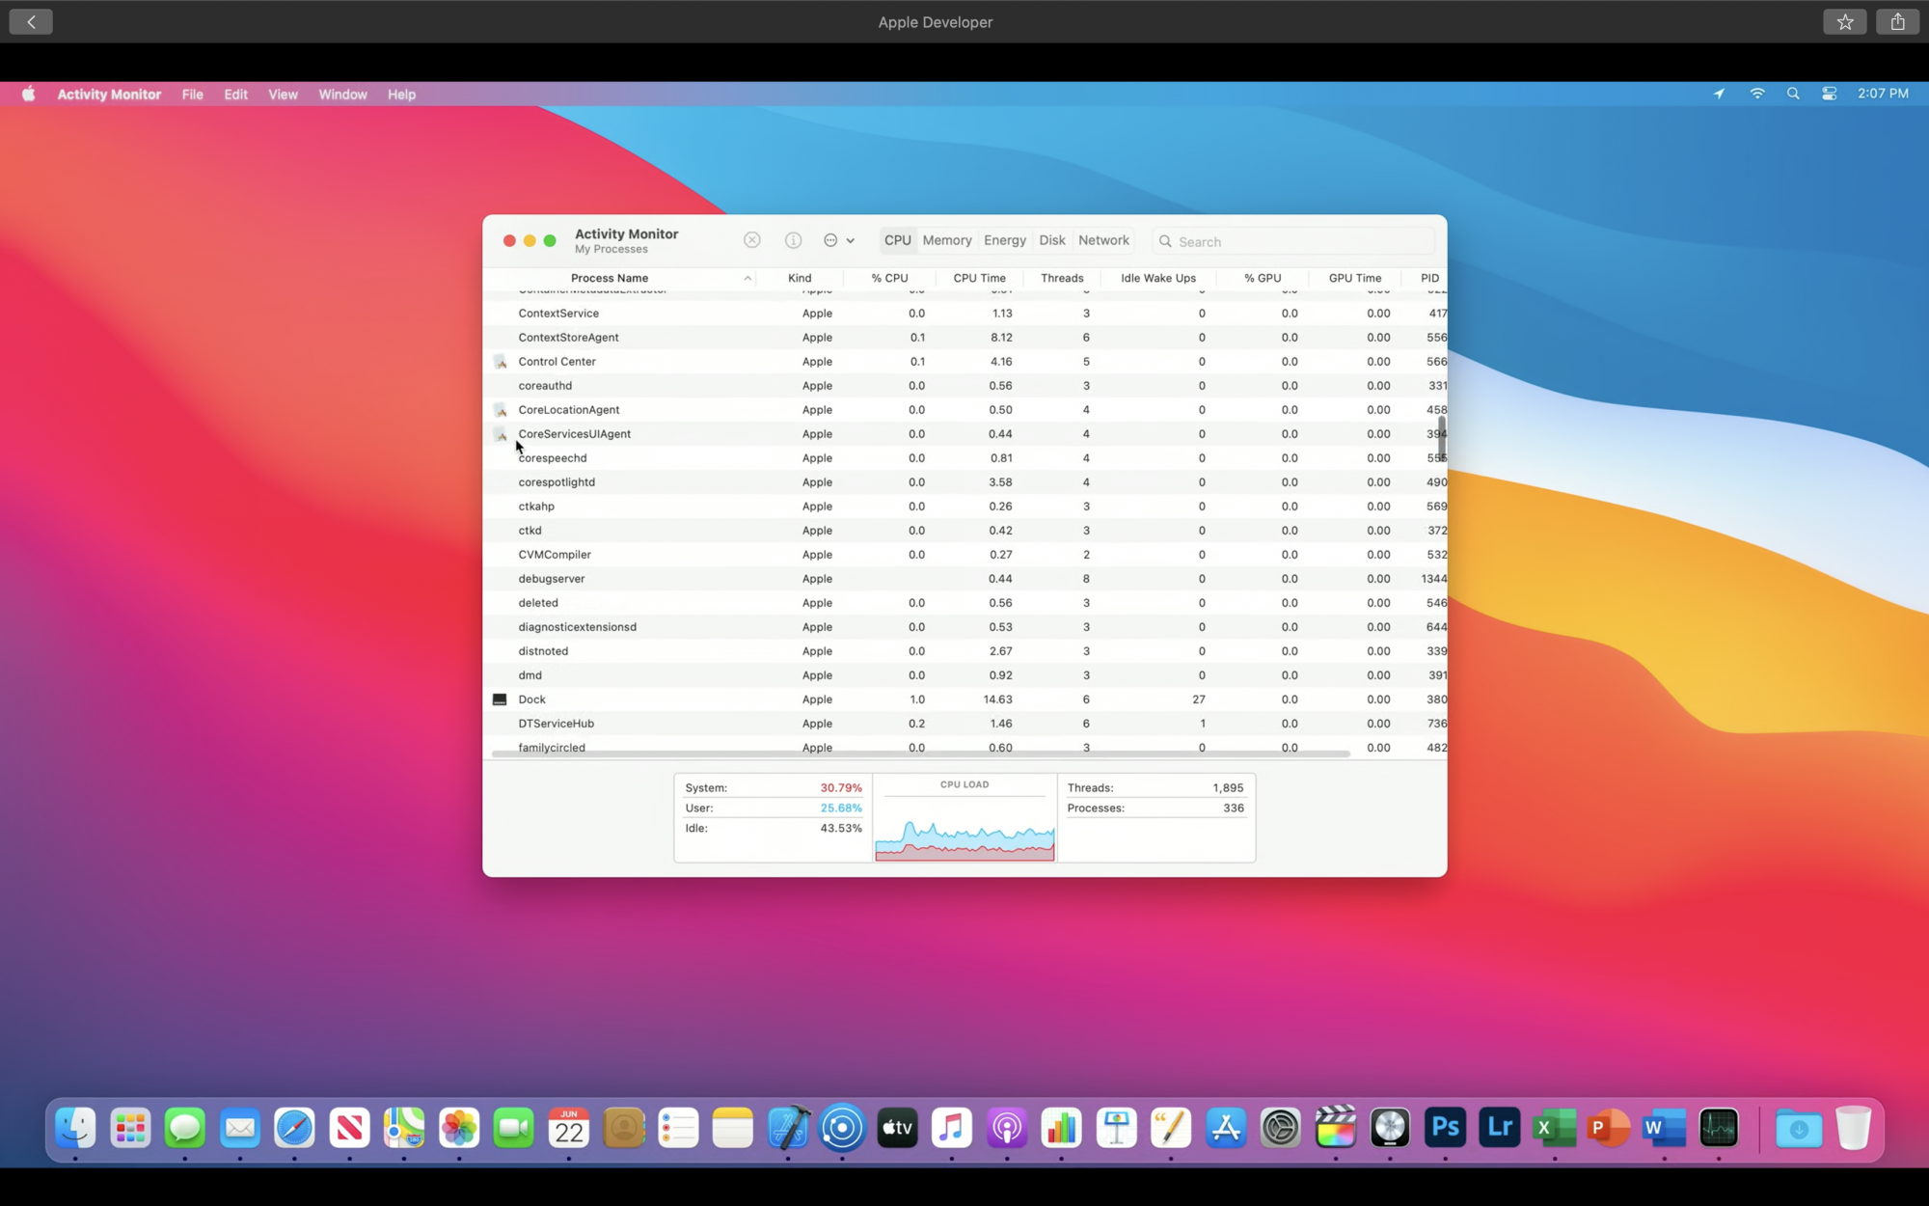Launch Final Cut Pro from Dock
This screenshot has width=1929, height=1206.
1336,1128
